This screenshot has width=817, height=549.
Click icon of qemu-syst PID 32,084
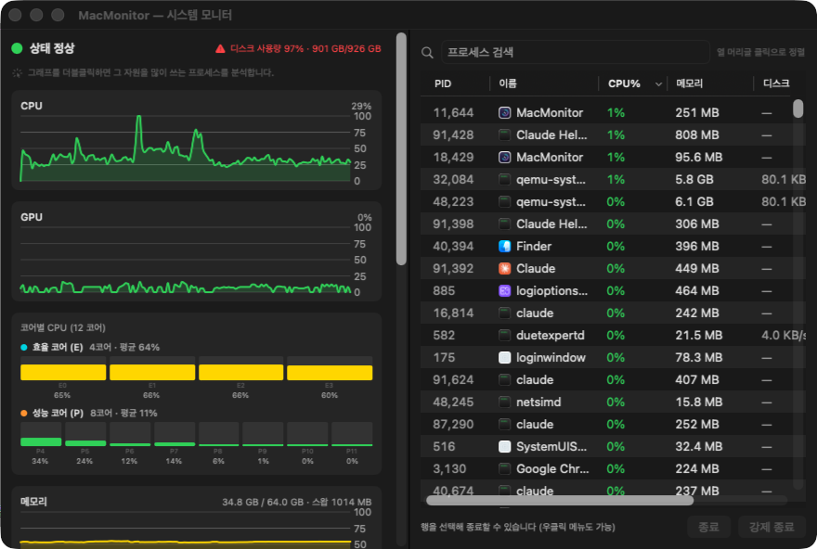(x=504, y=180)
